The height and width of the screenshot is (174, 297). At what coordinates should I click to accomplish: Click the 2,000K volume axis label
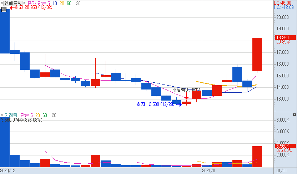tap(283, 155)
